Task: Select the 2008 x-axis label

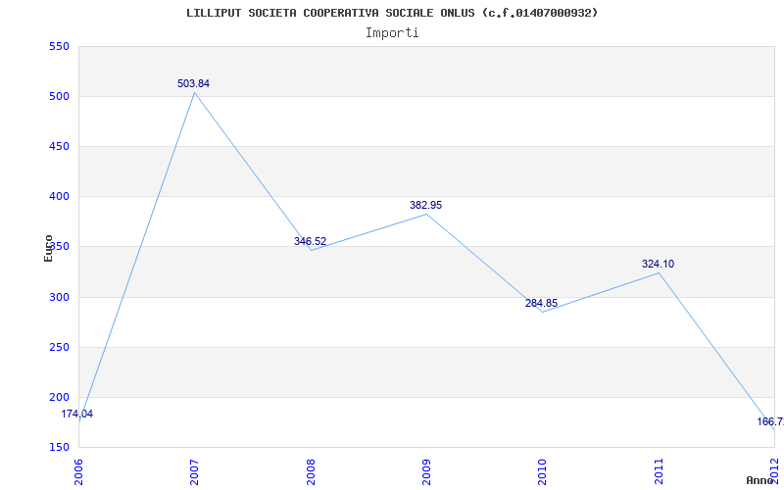Action: pyautogui.click(x=311, y=471)
